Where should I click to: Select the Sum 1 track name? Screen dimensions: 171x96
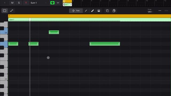34,3
